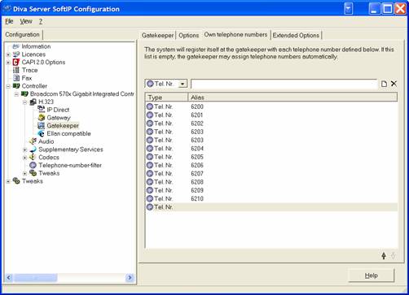The image size is (409, 295).
Task: Click the Help button
Action: tap(371, 275)
